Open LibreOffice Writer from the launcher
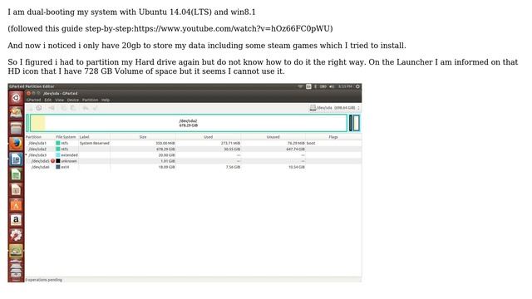532x299 pixels. [16, 159]
